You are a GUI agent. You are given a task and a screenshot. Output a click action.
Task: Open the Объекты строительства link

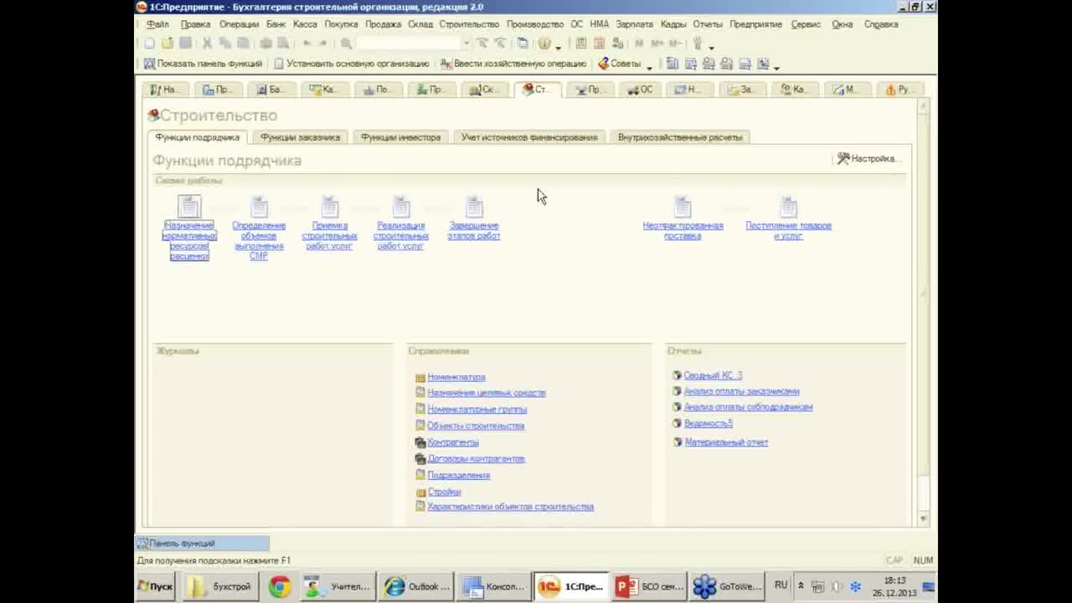(476, 426)
